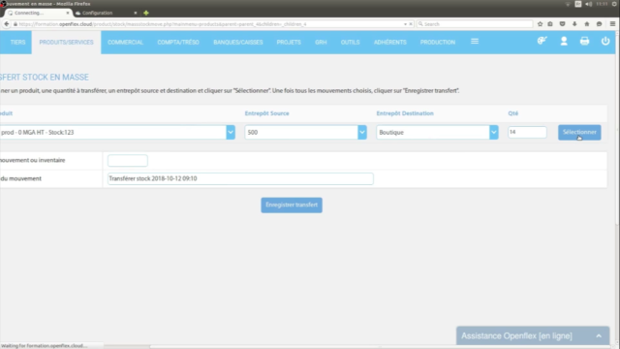Open Firefox downloads arrow icon

coord(574,24)
